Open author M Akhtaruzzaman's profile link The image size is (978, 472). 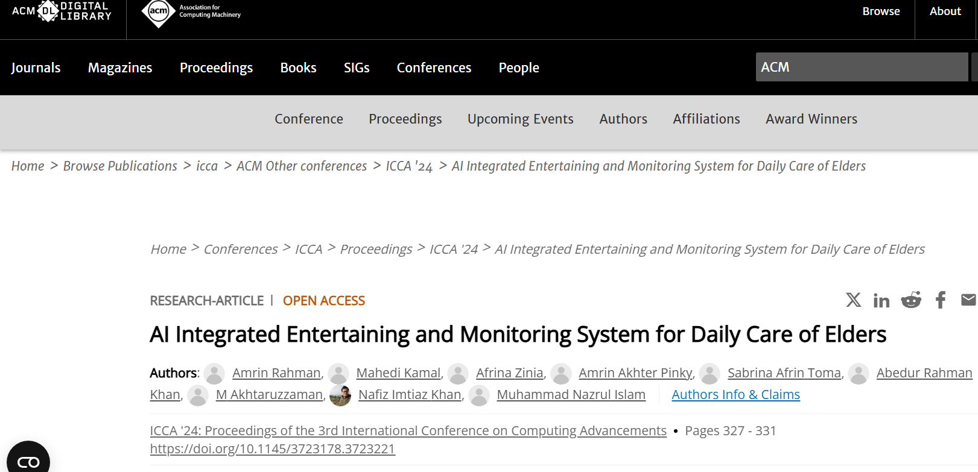click(x=269, y=395)
